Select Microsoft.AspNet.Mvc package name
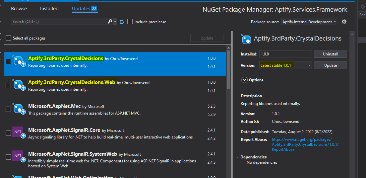The image size is (366, 178). coord(54,106)
